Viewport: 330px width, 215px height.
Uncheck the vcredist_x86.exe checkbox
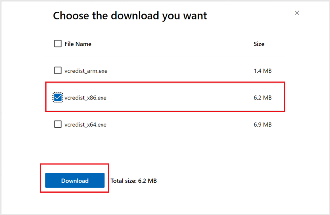click(x=58, y=97)
